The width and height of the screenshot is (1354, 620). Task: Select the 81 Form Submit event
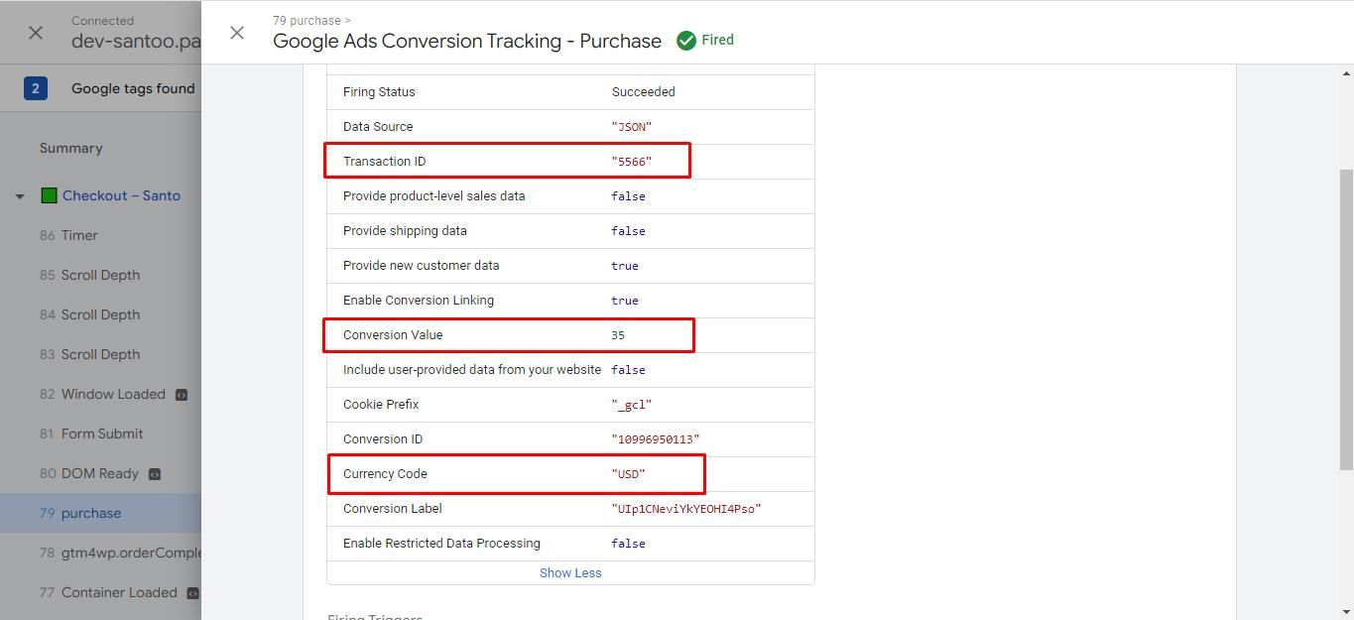pos(102,434)
